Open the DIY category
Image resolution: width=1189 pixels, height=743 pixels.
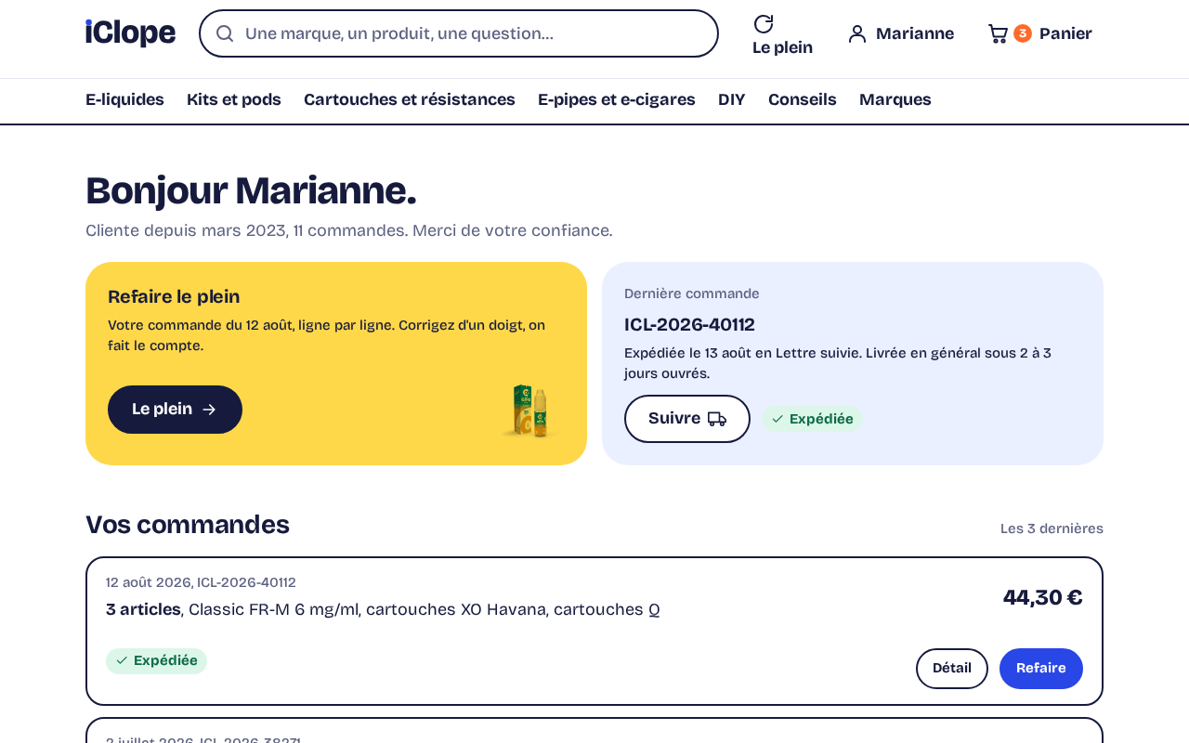pos(732,99)
